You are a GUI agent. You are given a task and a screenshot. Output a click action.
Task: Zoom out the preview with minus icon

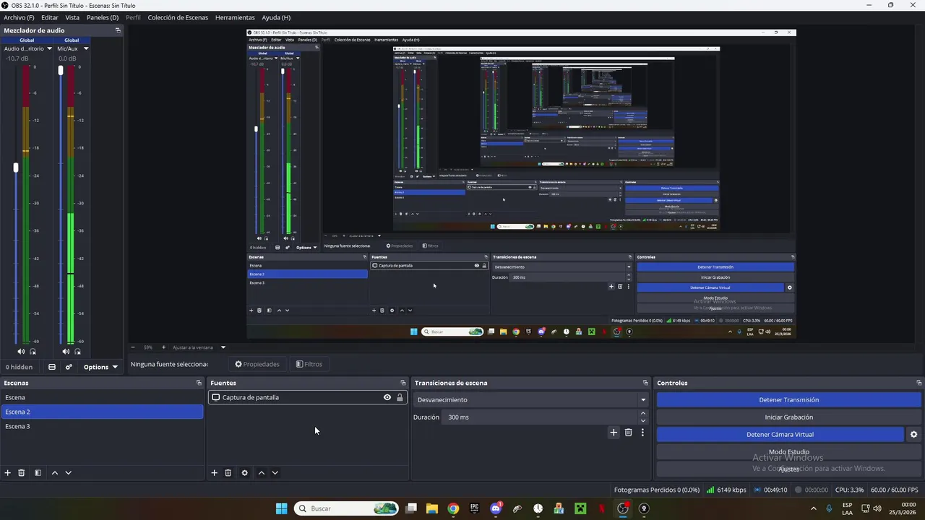[x=133, y=347]
